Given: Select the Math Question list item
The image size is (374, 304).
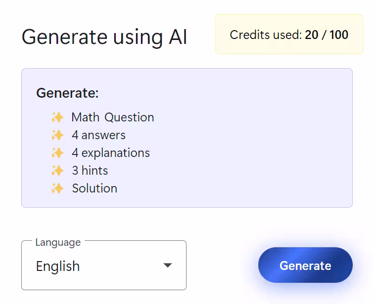Looking at the screenshot, I should click(113, 117).
